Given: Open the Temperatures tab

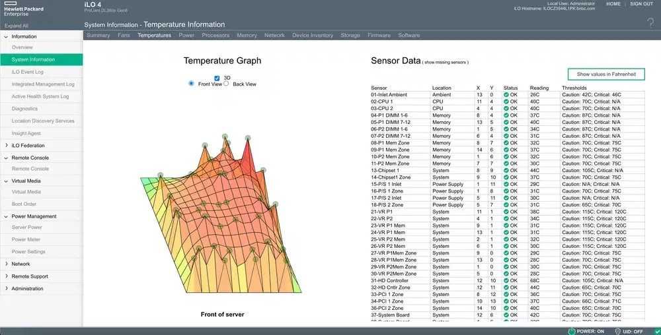Looking at the screenshot, I should pos(154,36).
